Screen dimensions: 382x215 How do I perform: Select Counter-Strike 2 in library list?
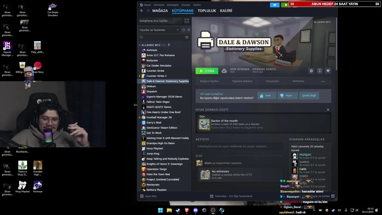[x=164, y=76]
